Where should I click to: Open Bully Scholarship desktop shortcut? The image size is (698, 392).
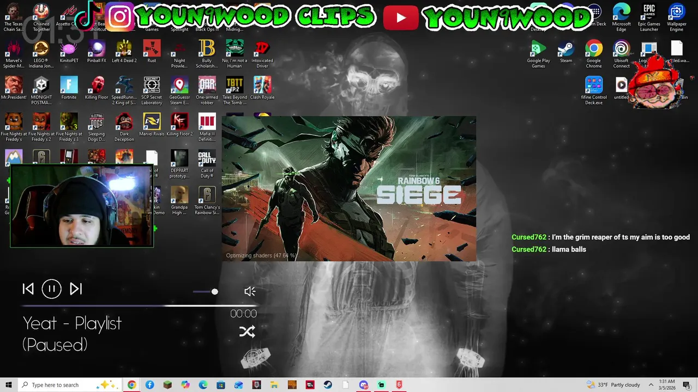tap(207, 54)
